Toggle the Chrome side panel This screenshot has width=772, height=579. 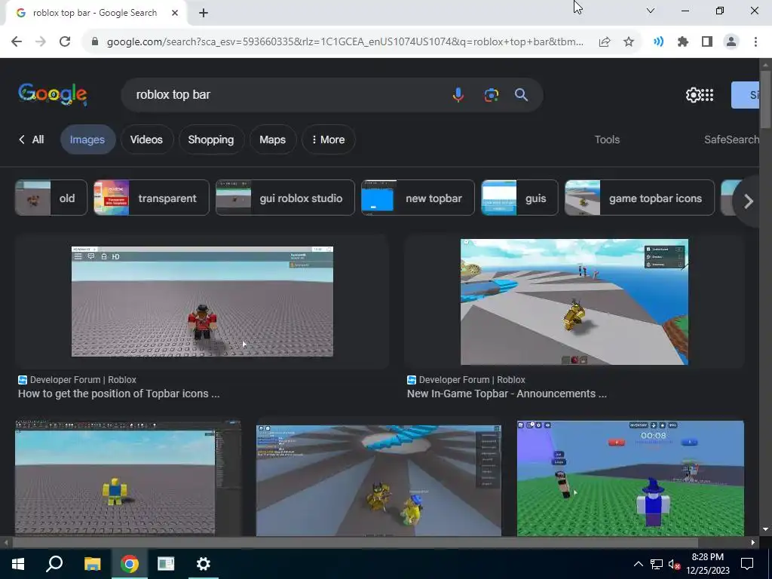pos(707,42)
